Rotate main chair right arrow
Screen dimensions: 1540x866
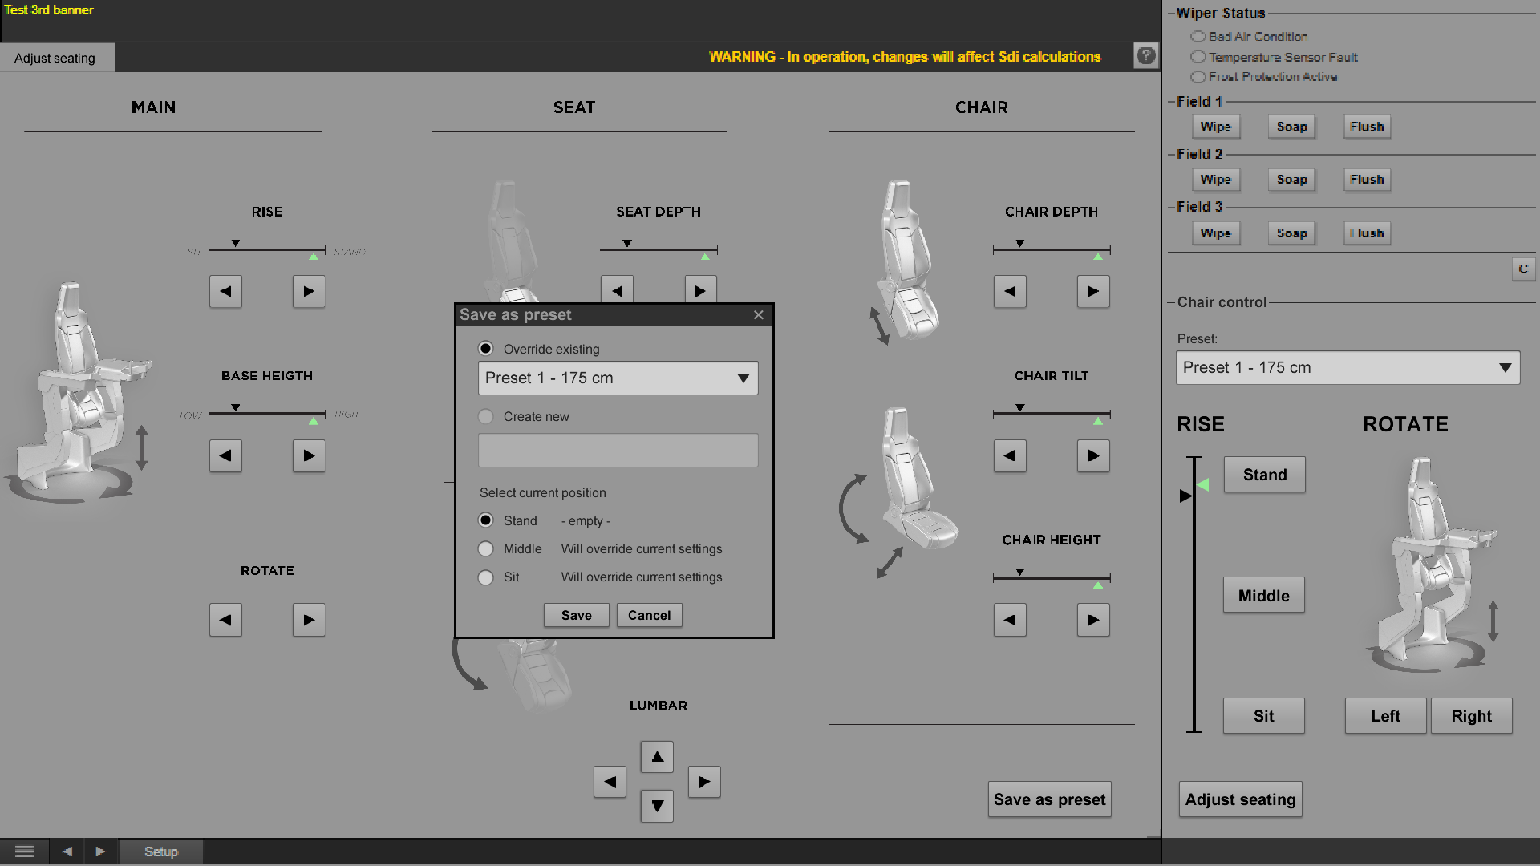(x=309, y=620)
